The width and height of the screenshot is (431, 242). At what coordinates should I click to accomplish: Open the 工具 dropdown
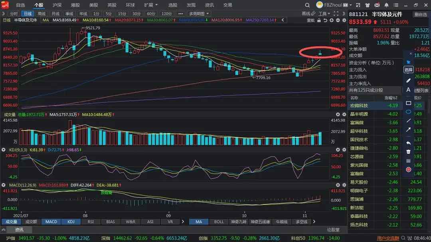click(x=324, y=14)
